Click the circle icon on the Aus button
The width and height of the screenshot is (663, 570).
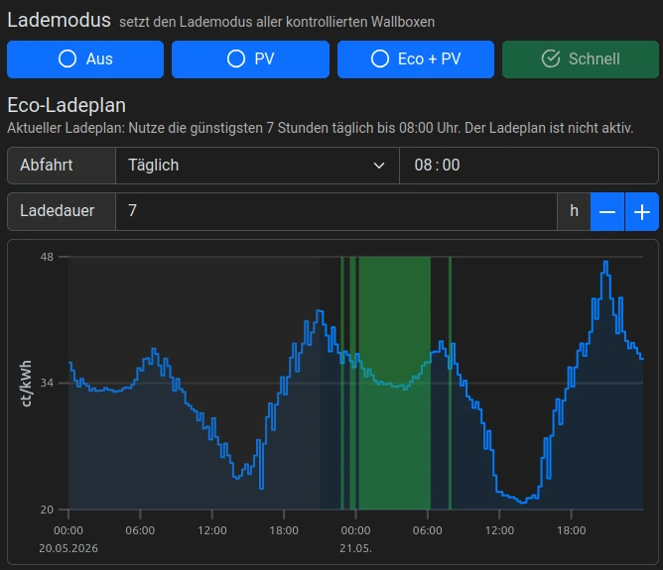(x=67, y=58)
